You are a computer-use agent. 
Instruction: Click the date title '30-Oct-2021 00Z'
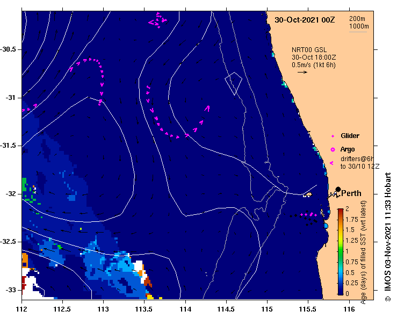click(305, 20)
